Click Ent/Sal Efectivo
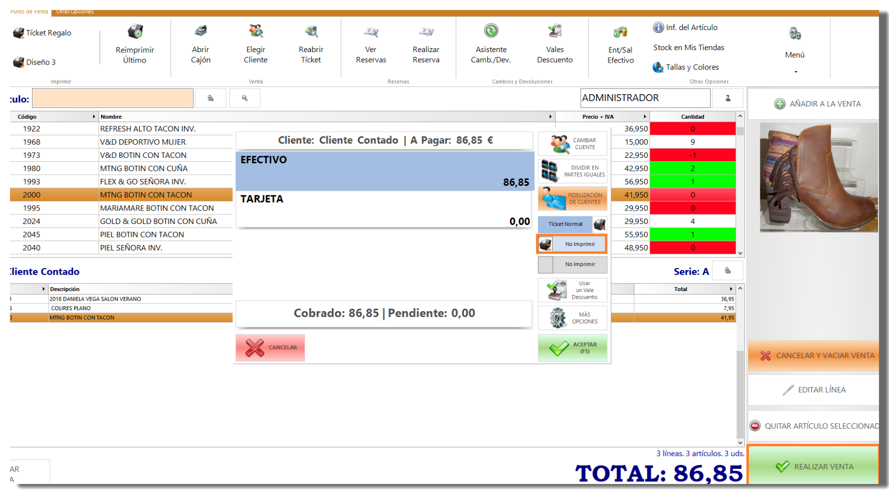889x494 pixels. (x=621, y=46)
